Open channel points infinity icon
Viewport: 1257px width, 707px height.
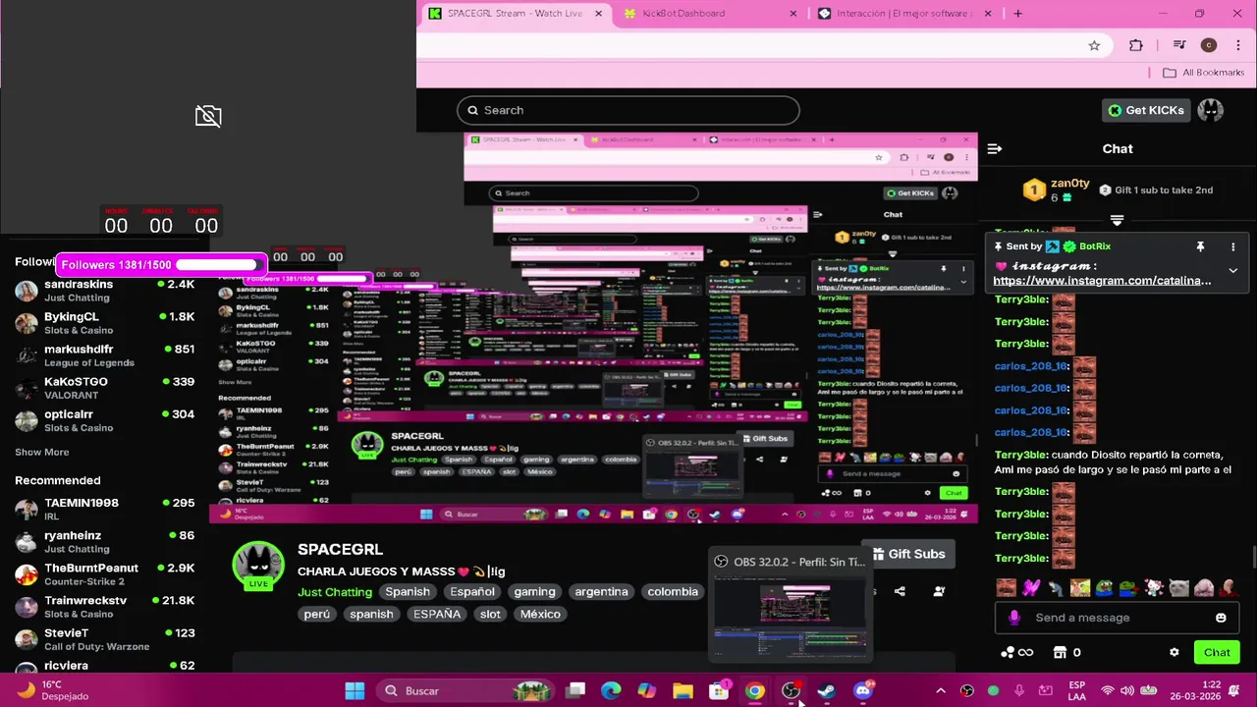tap(1016, 652)
